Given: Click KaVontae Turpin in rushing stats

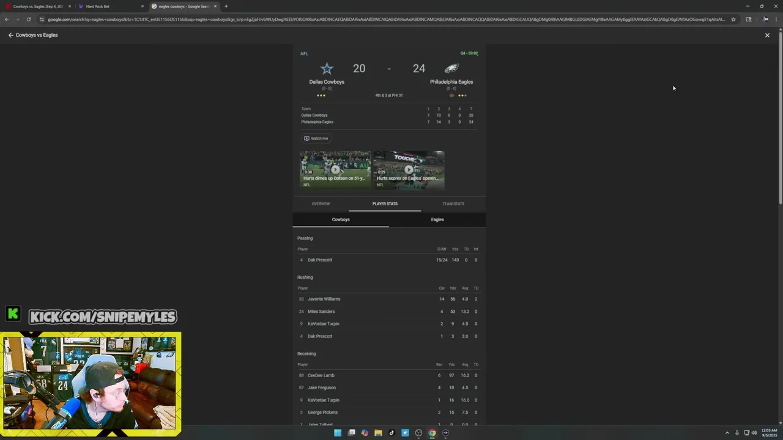Looking at the screenshot, I should [x=323, y=324].
